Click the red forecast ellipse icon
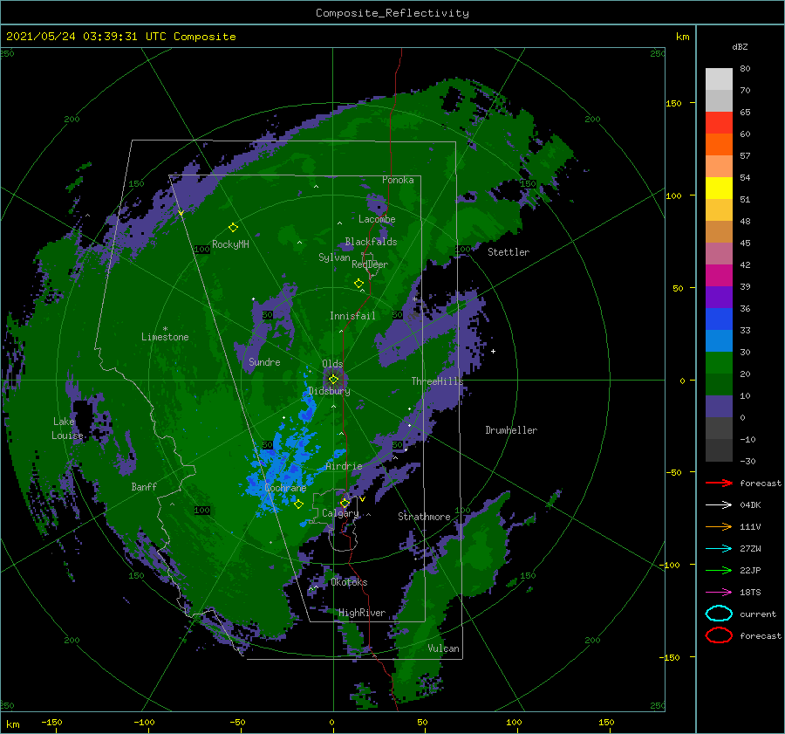Image resolution: width=785 pixels, height=734 pixels. [x=719, y=635]
